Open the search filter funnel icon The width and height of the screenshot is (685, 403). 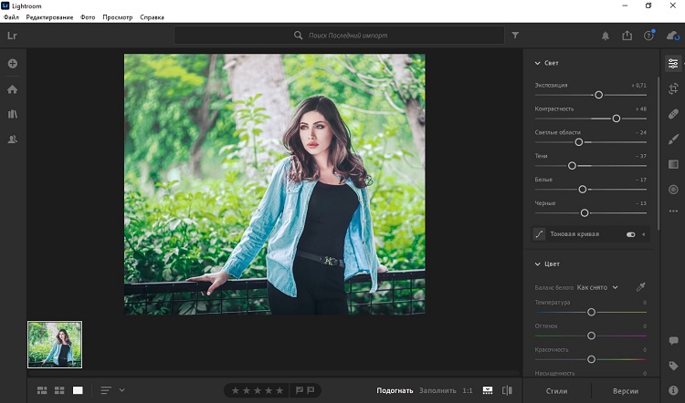tap(515, 36)
